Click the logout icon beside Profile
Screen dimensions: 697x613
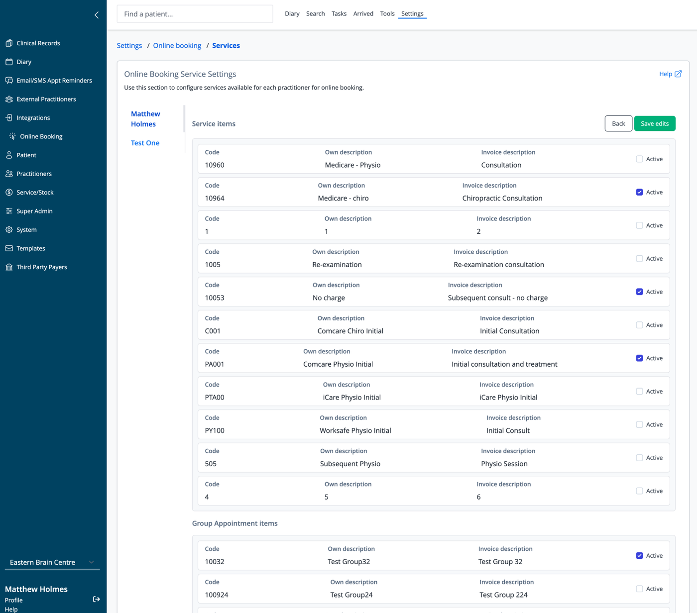(x=97, y=600)
